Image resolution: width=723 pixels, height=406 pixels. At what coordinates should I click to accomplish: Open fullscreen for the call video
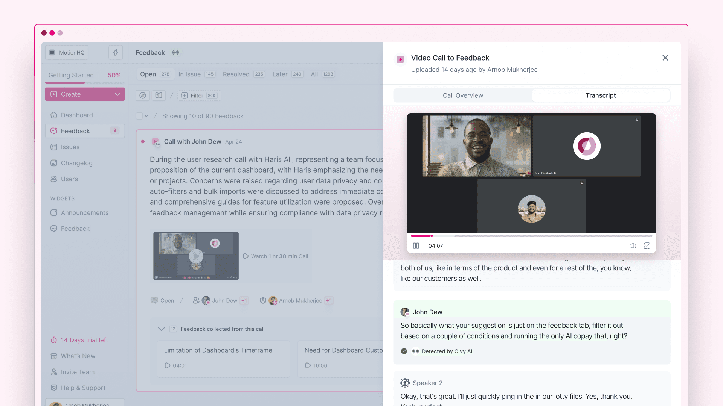click(x=647, y=246)
